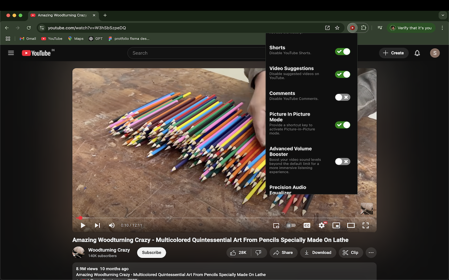This screenshot has width=449, height=280.
Task: Toggle Theater mode in the player
Action: tap(351, 225)
